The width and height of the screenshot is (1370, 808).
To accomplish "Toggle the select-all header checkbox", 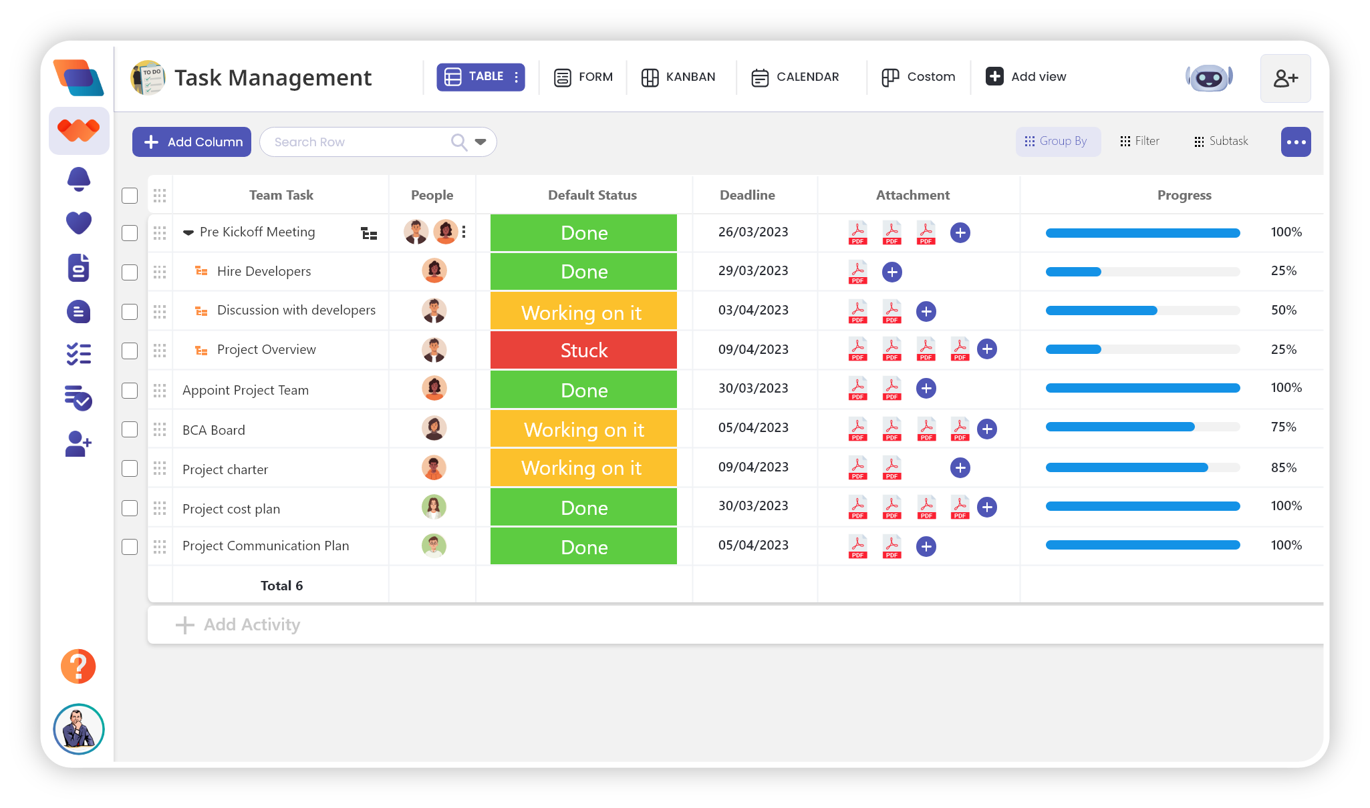I will pyautogui.click(x=130, y=196).
